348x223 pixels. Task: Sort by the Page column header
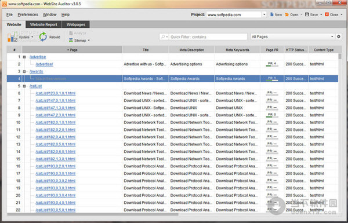coord(72,50)
